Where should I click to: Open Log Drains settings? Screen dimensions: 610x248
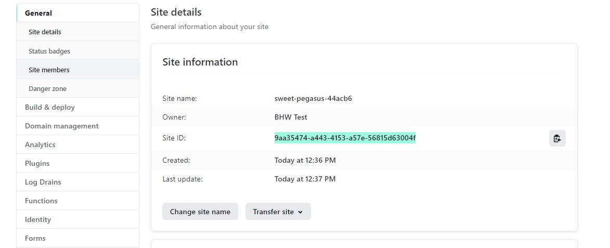coord(78,182)
